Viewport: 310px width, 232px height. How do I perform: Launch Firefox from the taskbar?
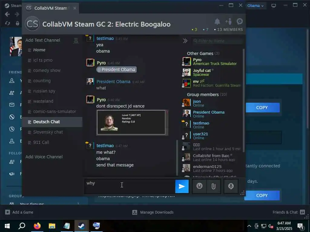tap(37, 226)
